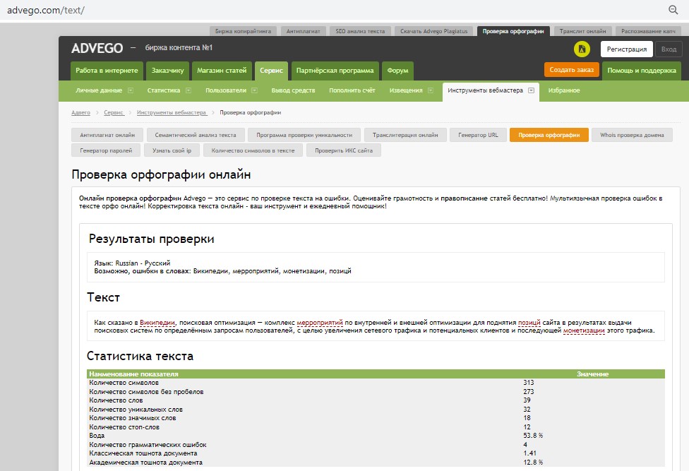Click the orange Создать заказ button

571,70
